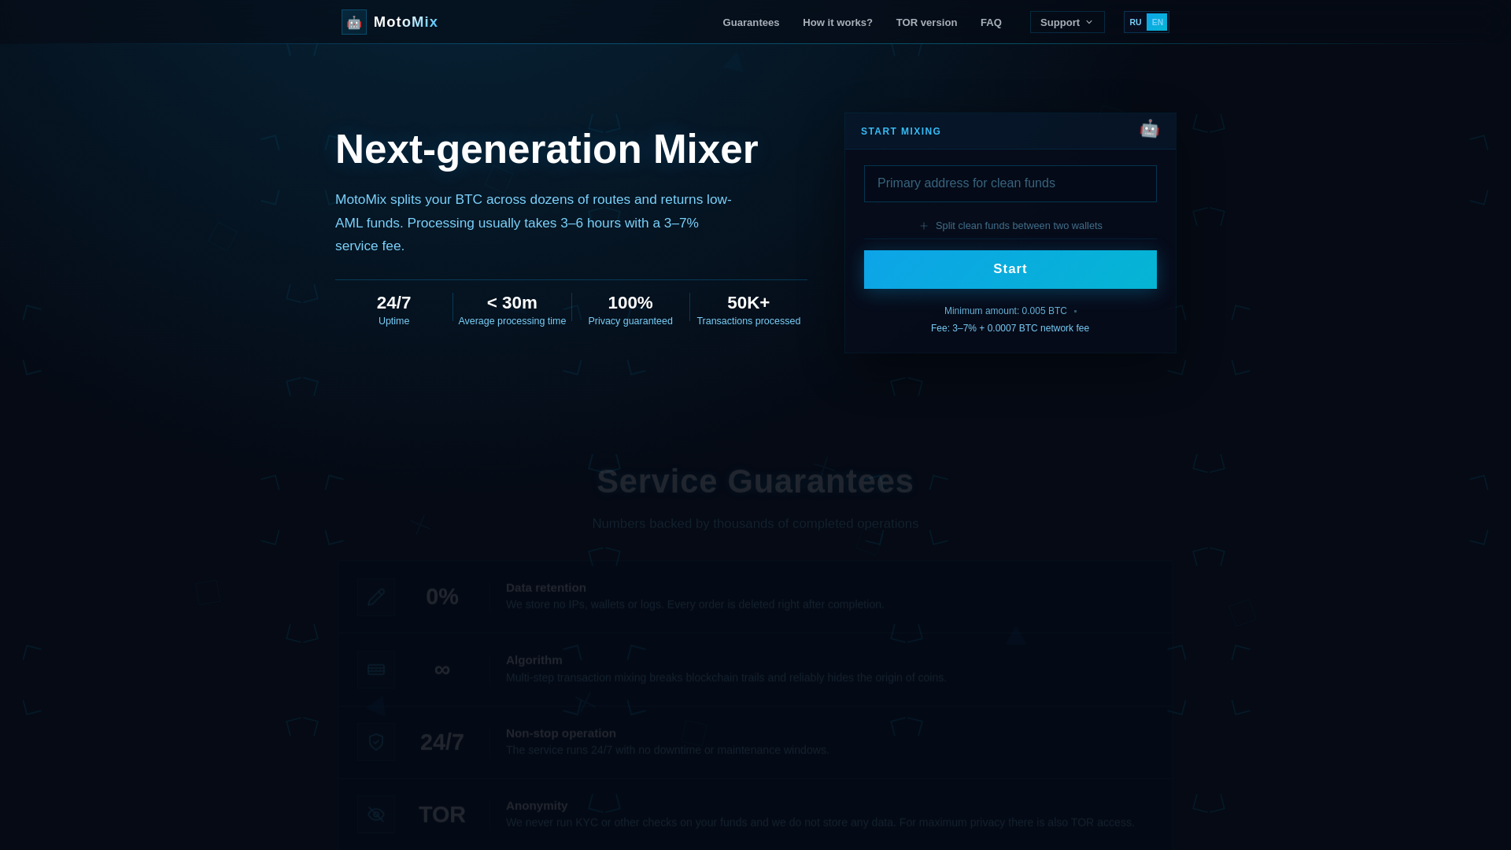The height and width of the screenshot is (850, 1511).
Task: Focus the Primary address for clean funds field
Action: click(1010, 183)
